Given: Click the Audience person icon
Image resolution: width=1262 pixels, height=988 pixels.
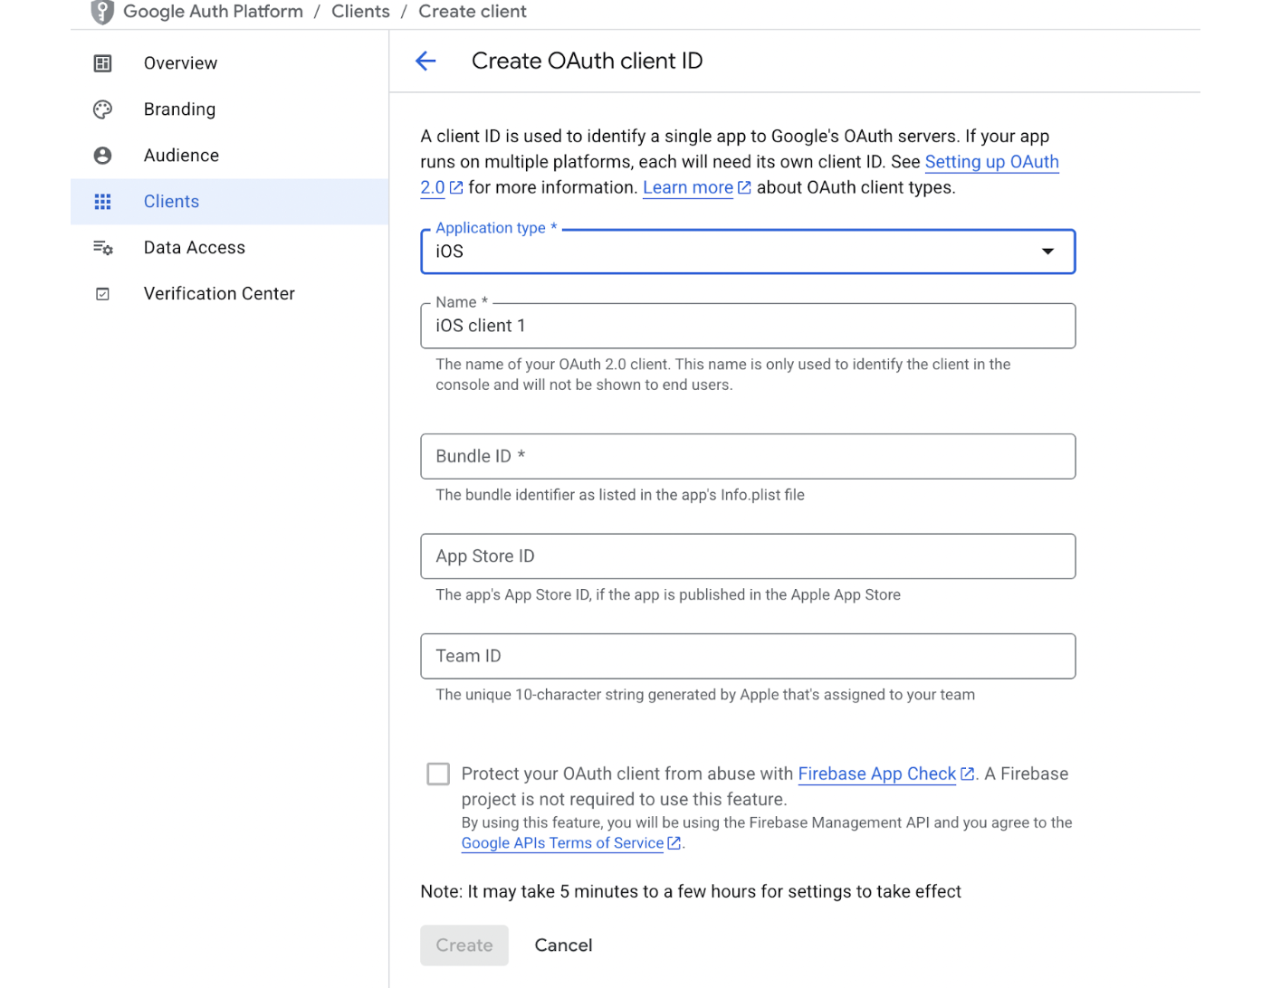Looking at the screenshot, I should coord(103,156).
